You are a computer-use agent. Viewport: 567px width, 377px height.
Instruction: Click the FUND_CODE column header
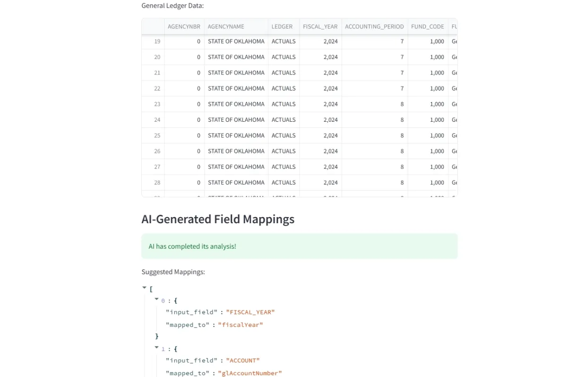428,26
